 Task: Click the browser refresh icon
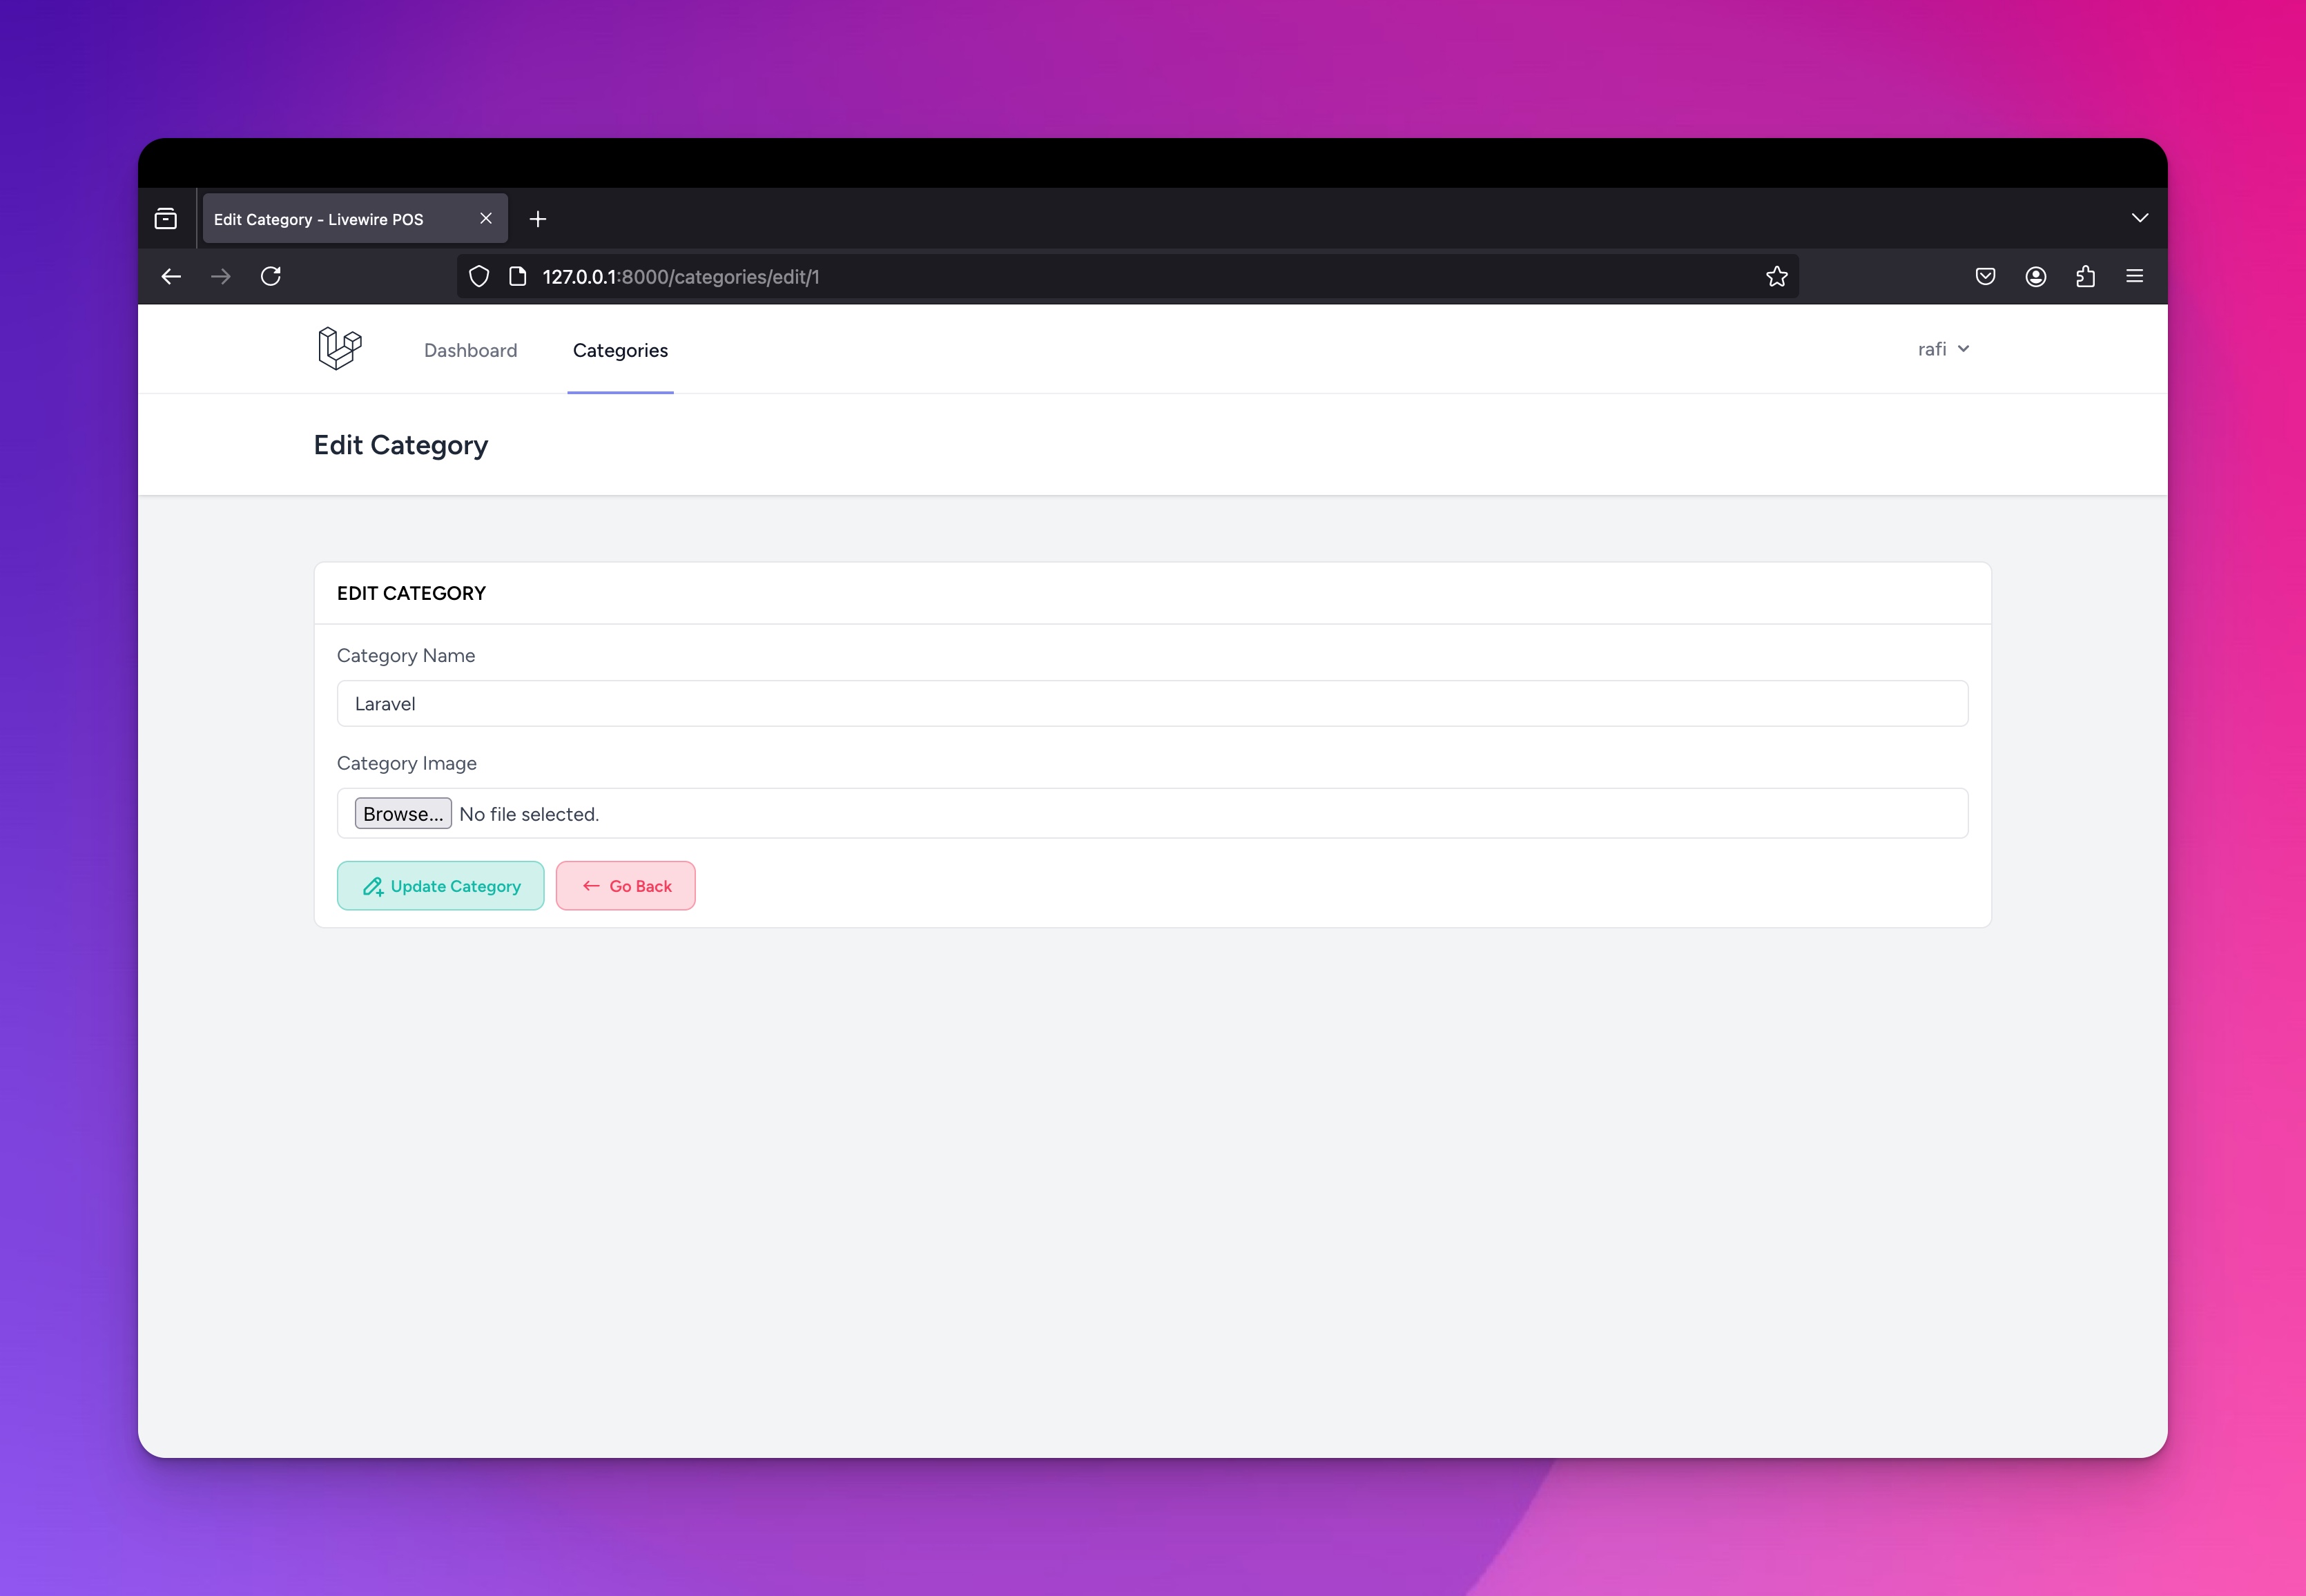(270, 275)
